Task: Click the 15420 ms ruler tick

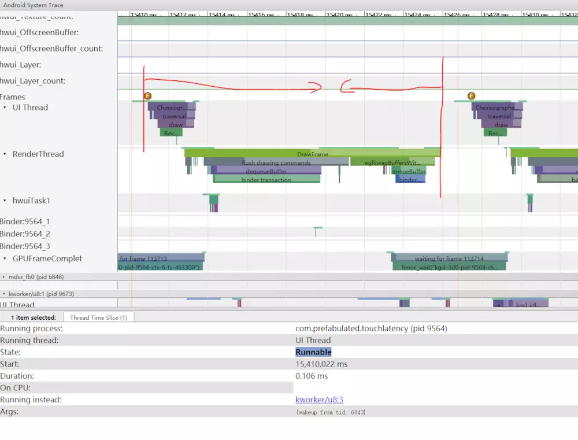Action: click(339, 15)
